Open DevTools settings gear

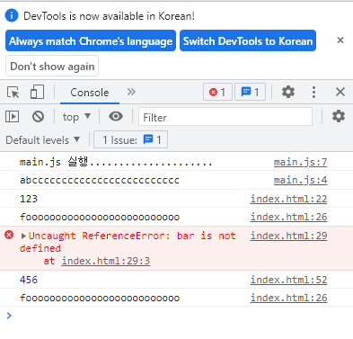click(288, 92)
